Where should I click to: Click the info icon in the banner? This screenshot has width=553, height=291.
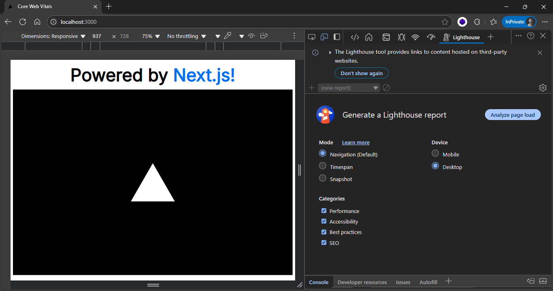pos(315,53)
